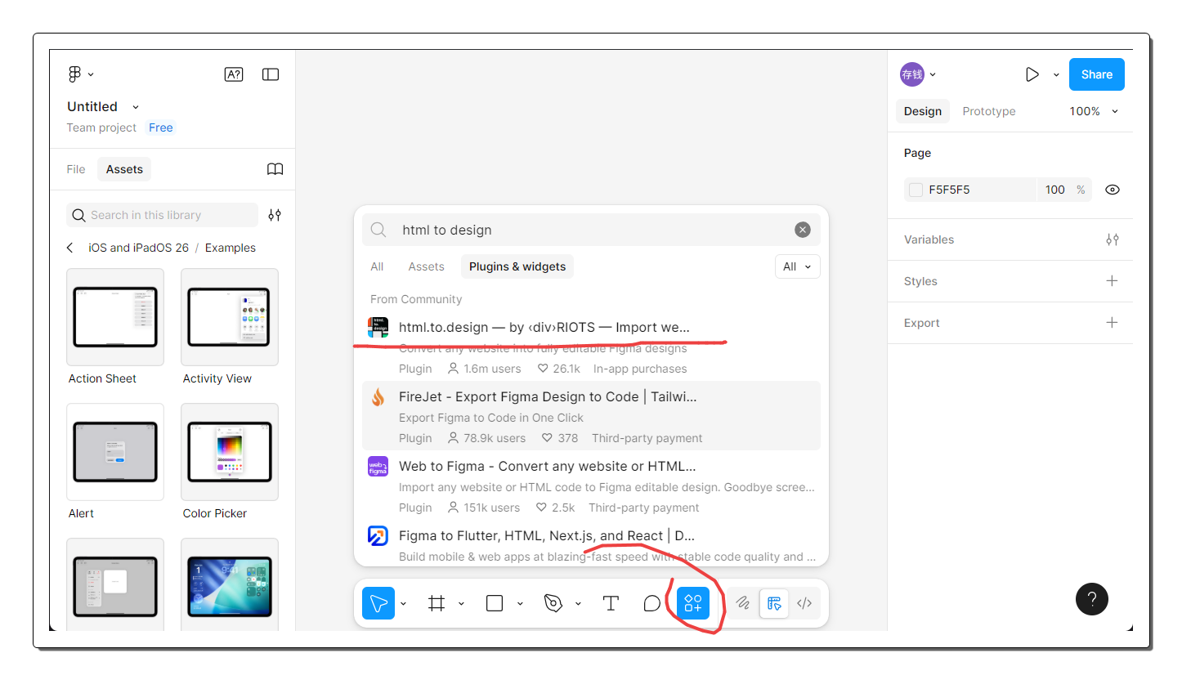
Task: Select the Pen tool
Action: coord(553,603)
